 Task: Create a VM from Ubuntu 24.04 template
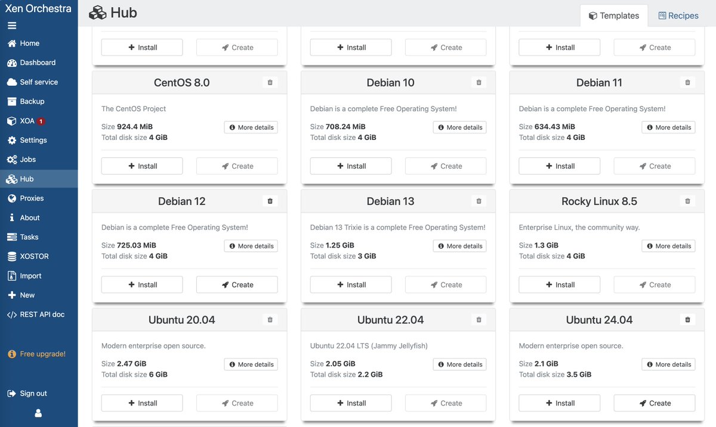point(655,403)
